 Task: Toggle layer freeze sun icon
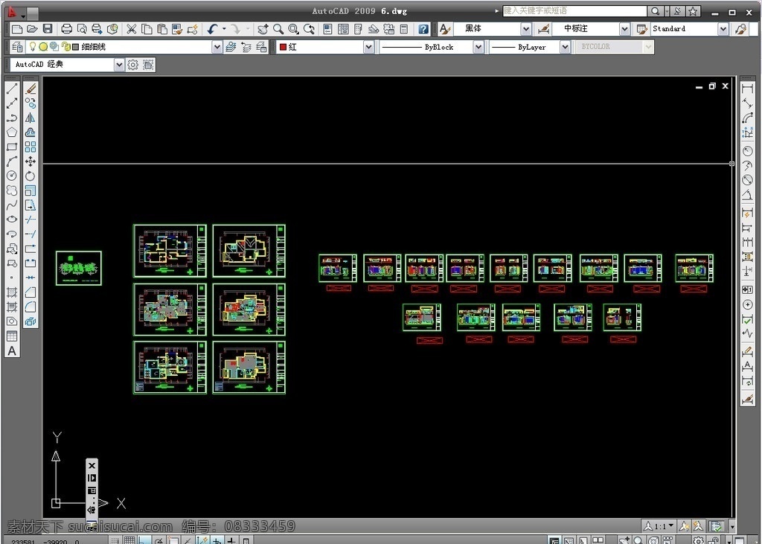tap(43, 47)
